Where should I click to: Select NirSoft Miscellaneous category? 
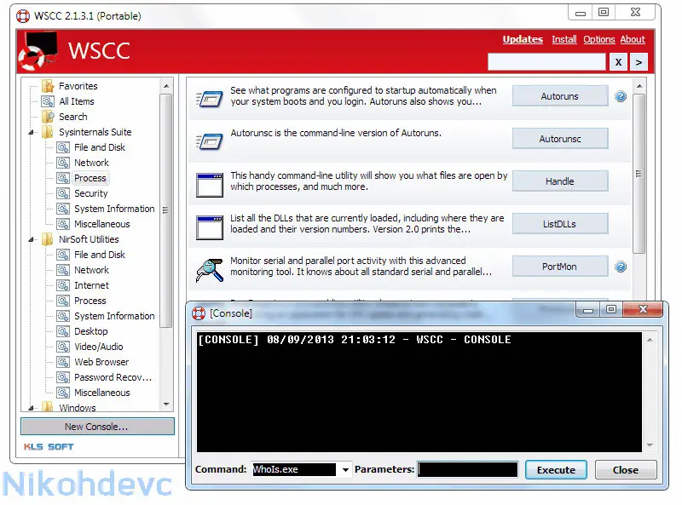tap(102, 393)
